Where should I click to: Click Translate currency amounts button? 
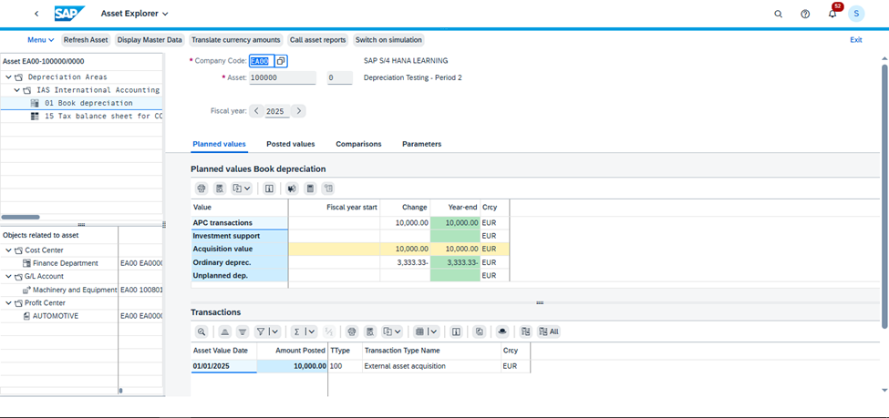tap(236, 40)
